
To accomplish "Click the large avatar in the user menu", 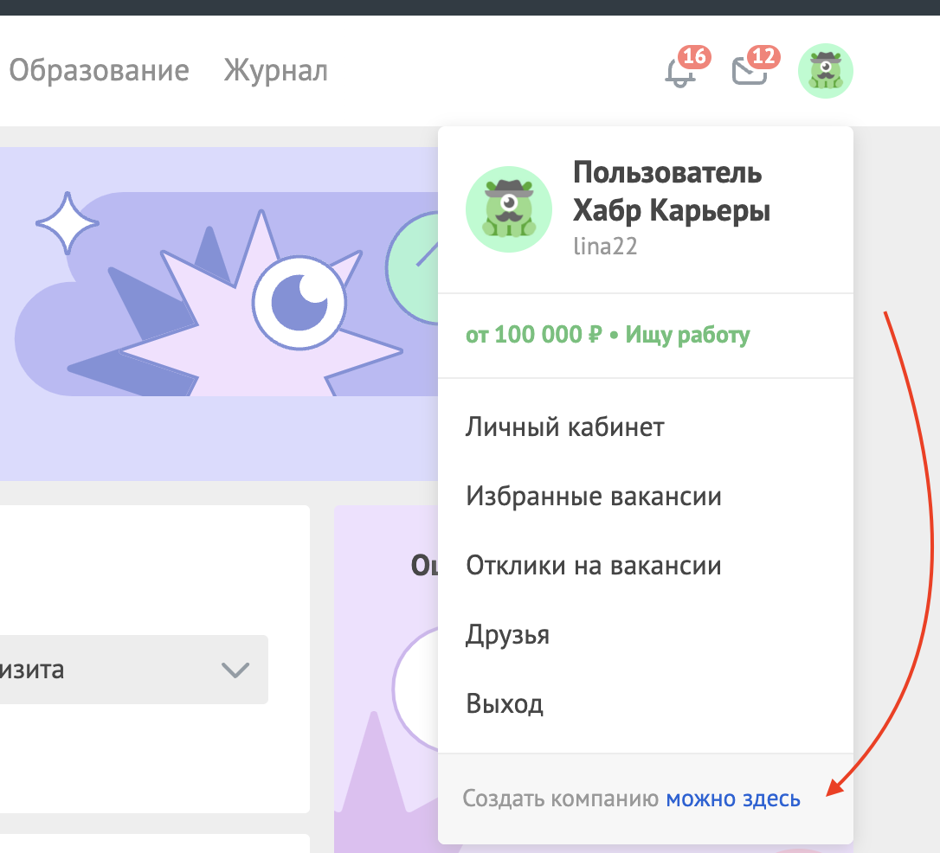I will 509,209.
